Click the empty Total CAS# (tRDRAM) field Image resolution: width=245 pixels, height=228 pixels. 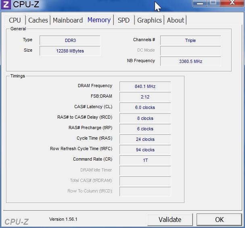click(145, 181)
